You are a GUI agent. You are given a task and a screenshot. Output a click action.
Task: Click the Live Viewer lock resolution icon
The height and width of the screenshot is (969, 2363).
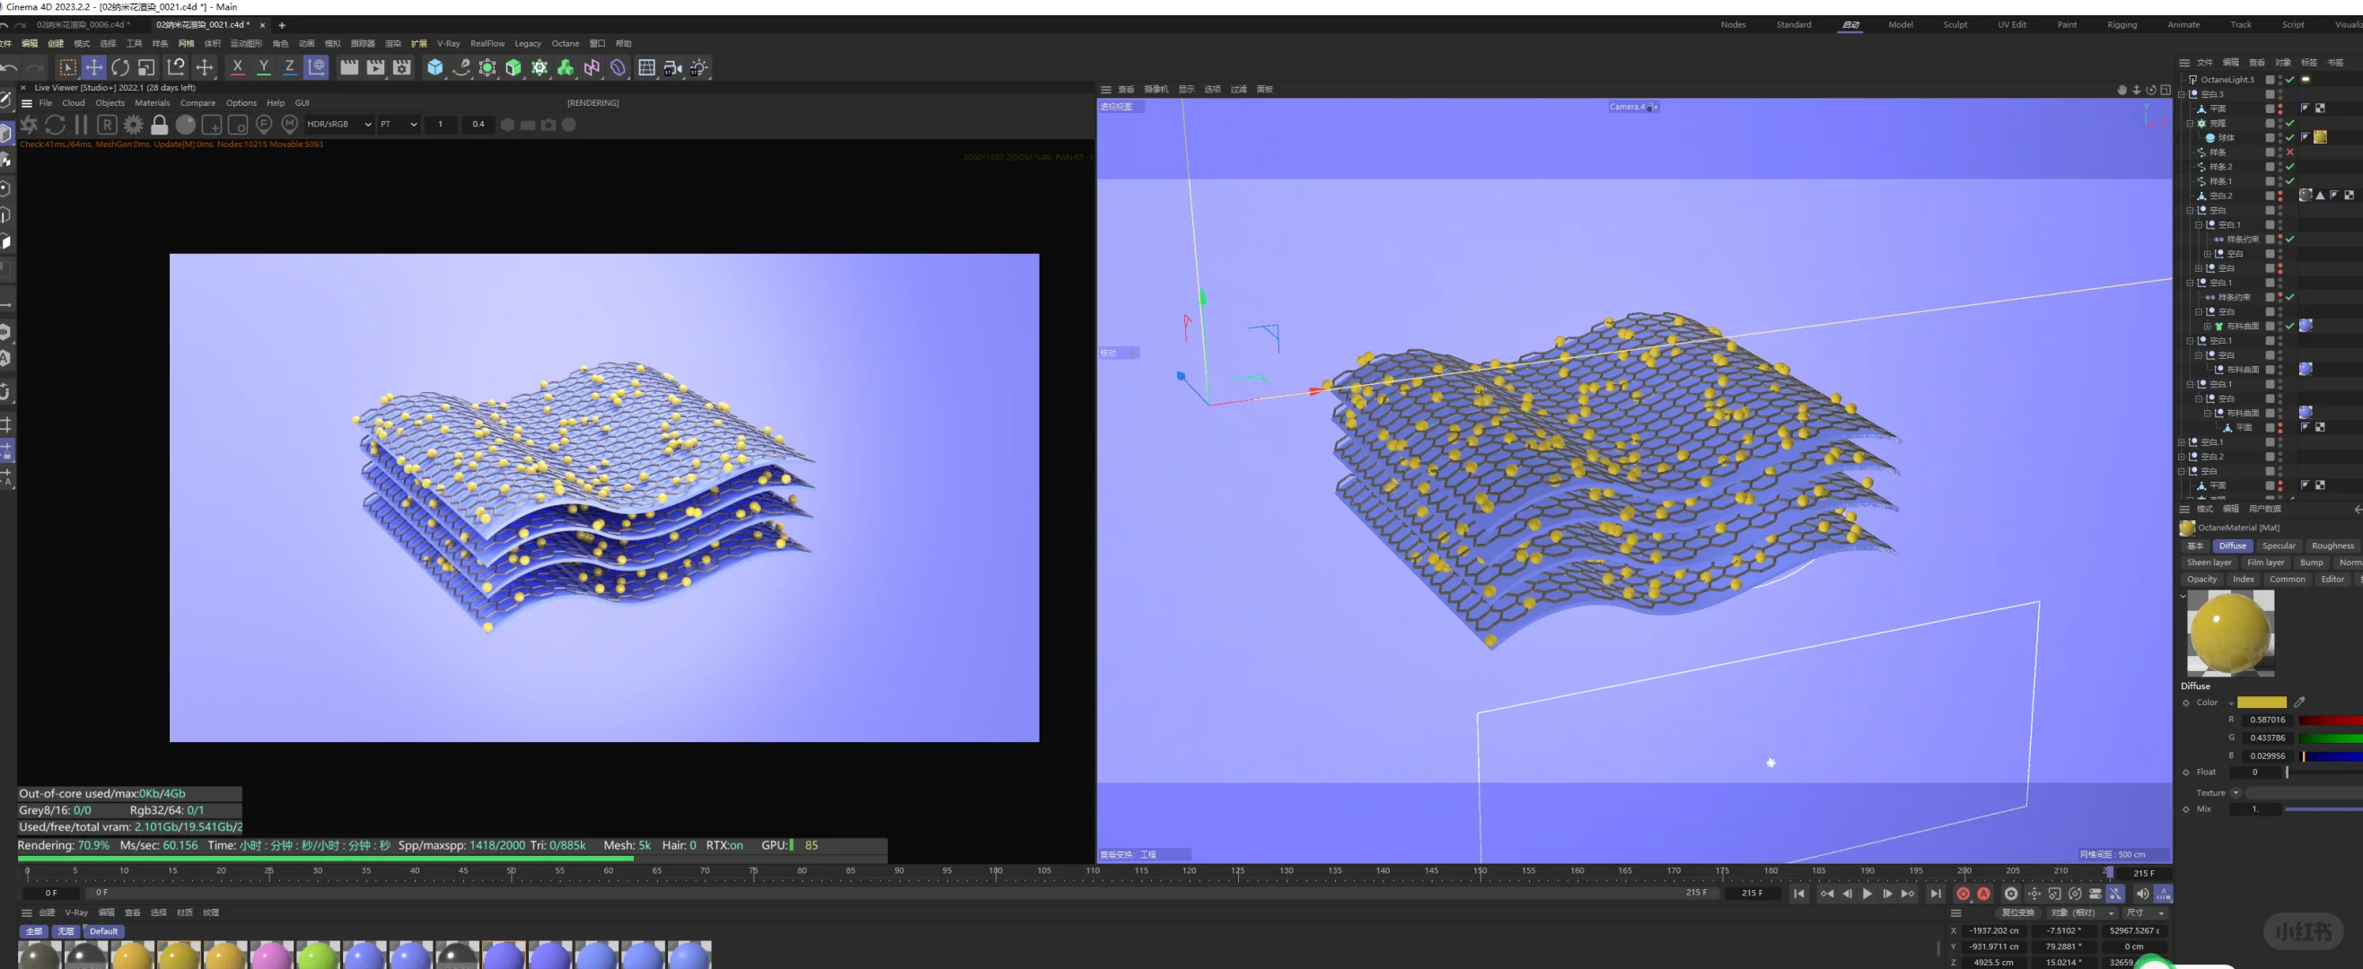coord(160,125)
